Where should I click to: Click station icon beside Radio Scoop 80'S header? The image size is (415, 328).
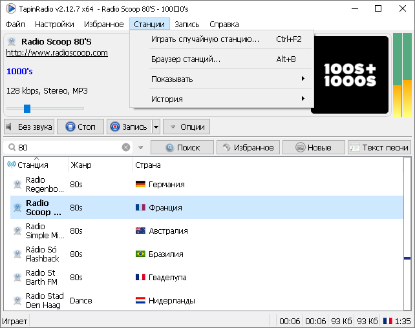coord(12,41)
